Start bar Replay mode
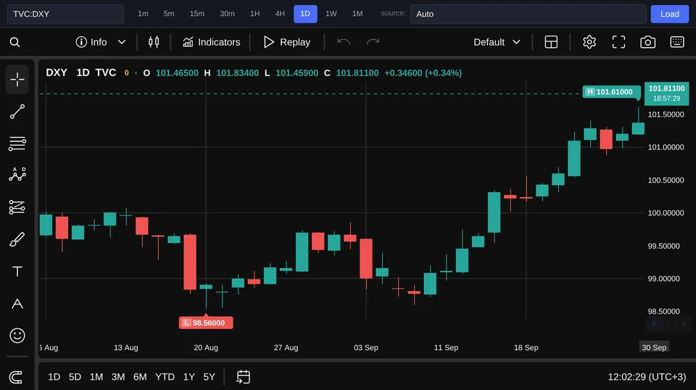This screenshot has width=696, height=390. 287,42
